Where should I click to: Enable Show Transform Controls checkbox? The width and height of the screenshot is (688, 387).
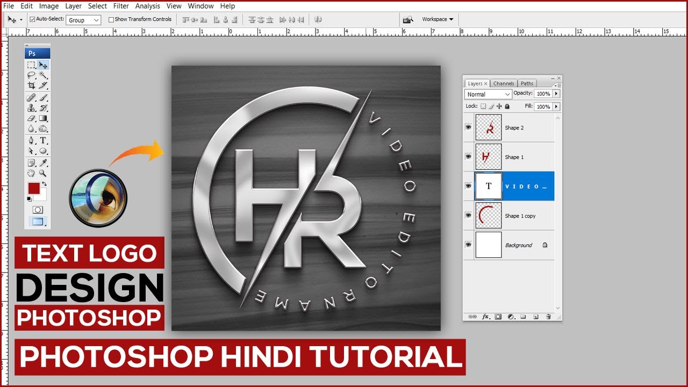click(x=111, y=19)
